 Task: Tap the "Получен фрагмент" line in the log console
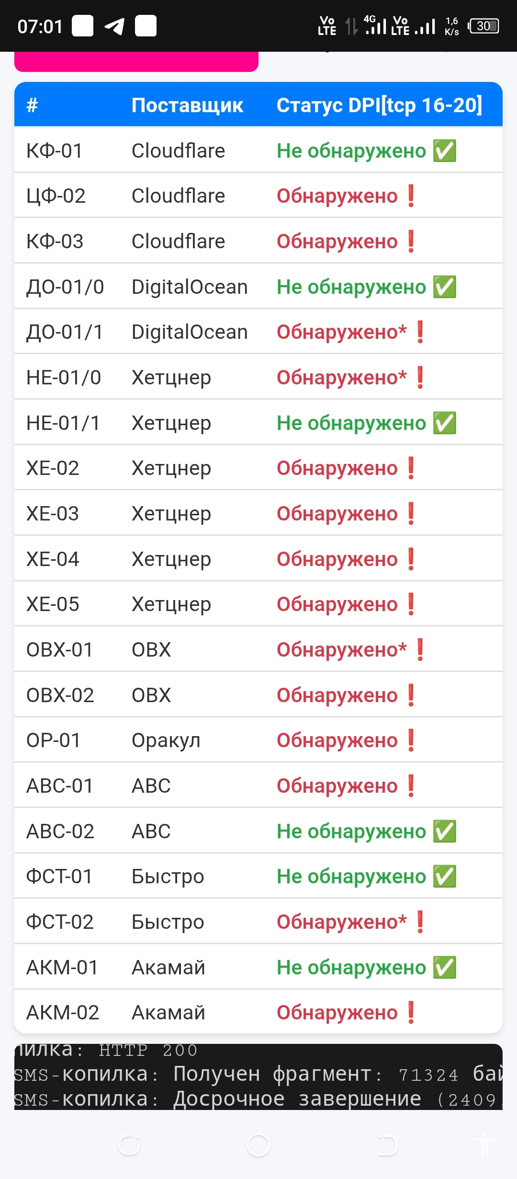tap(258, 1074)
